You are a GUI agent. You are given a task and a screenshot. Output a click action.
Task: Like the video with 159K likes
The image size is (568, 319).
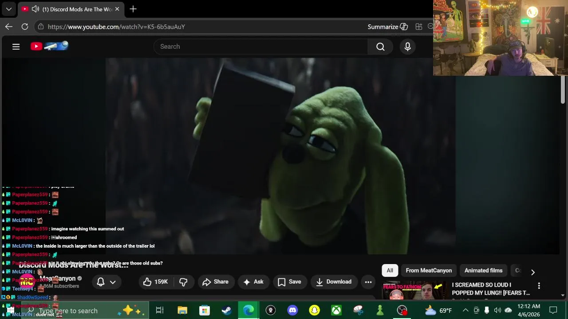pyautogui.click(x=156, y=282)
